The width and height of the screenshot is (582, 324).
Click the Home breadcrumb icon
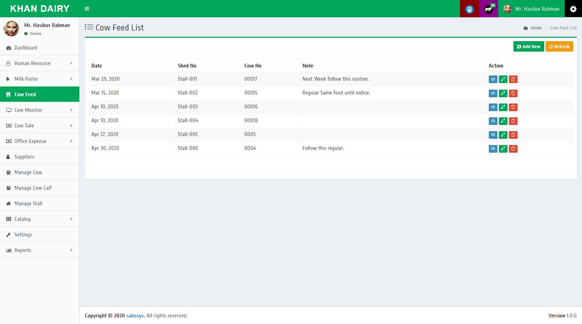click(x=526, y=28)
